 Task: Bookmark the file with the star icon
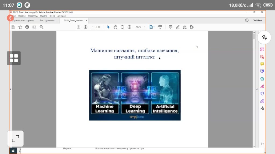tap(20, 27)
